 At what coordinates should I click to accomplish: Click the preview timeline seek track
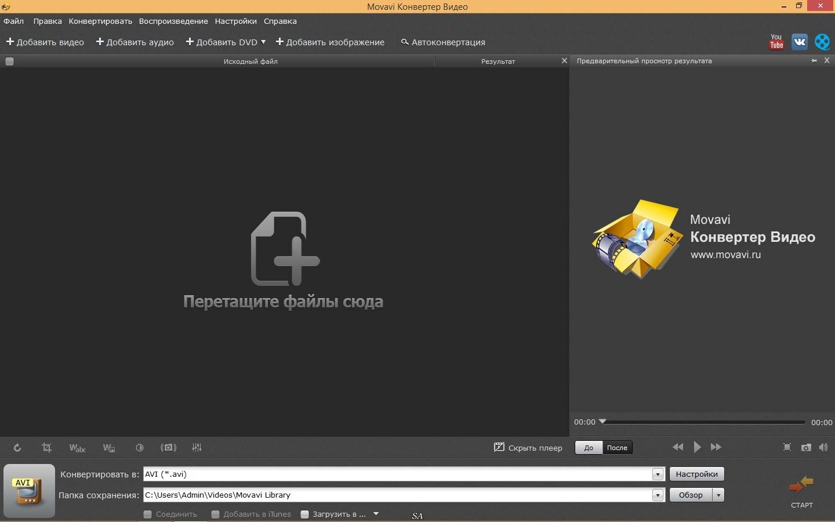pyautogui.click(x=705, y=422)
